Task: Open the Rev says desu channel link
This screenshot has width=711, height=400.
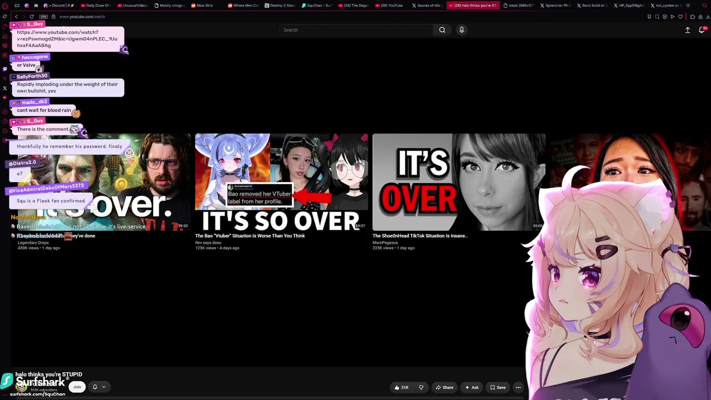Action: click(208, 243)
